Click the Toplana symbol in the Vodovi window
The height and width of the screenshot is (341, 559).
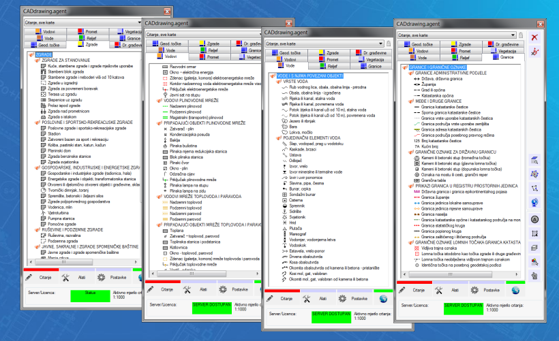(165, 231)
